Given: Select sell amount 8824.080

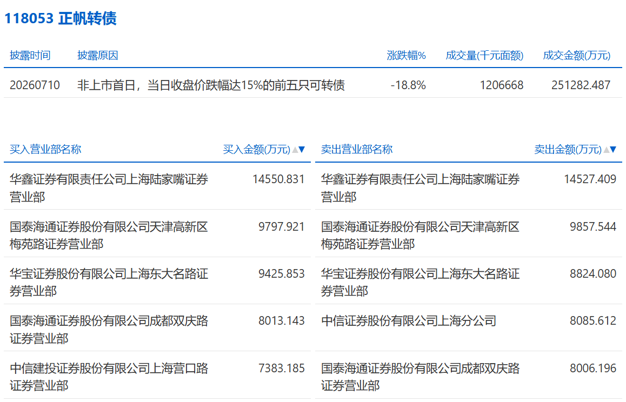Looking at the screenshot, I should pyautogui.click(x=593, y=274).
